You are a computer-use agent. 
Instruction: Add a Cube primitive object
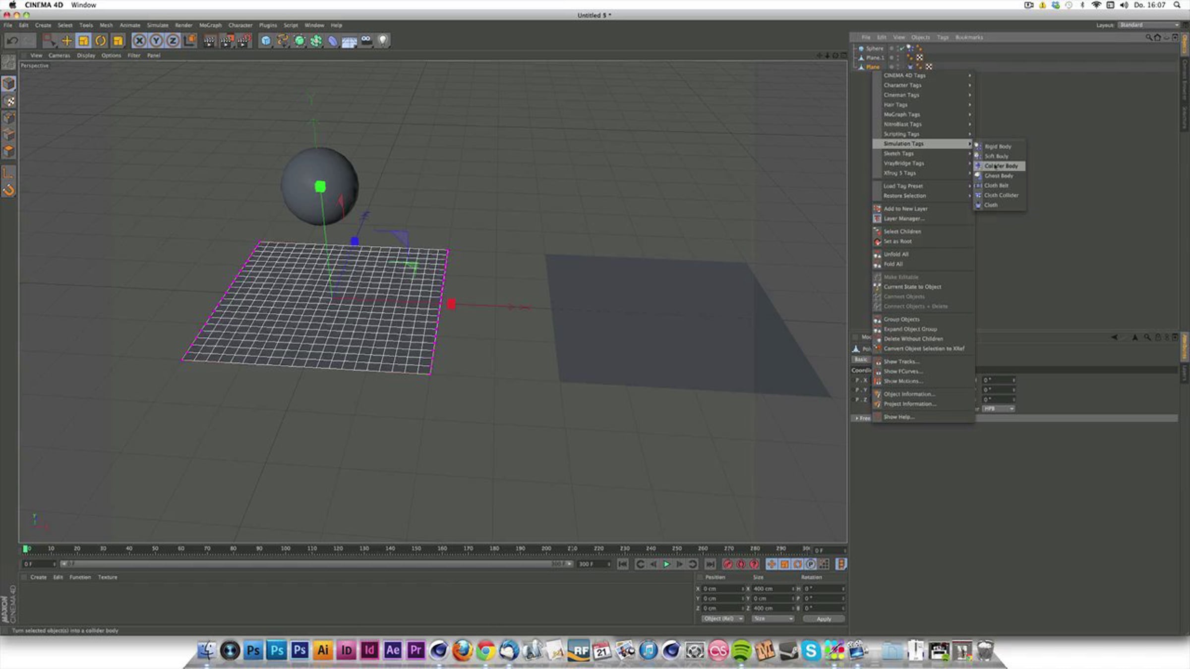(266, 41)
